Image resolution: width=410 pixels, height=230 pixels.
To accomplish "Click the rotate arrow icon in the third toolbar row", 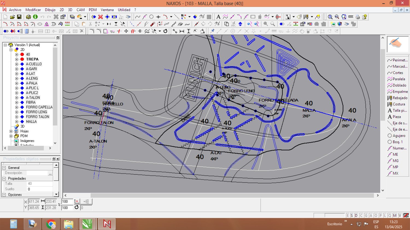I will [165, 31].
